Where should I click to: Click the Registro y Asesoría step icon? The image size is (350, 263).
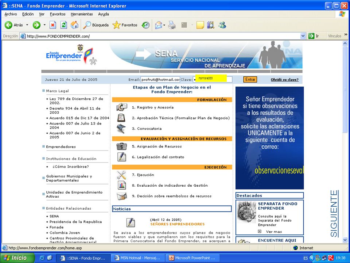point(122,107)
